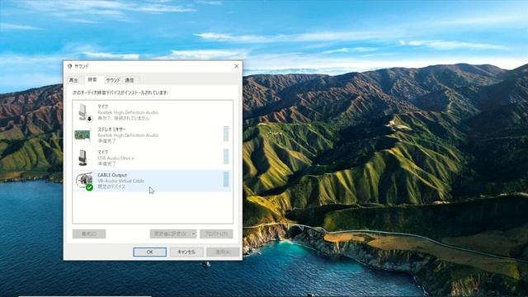Click the '準備完了' status under USB Audio Device

106,163
